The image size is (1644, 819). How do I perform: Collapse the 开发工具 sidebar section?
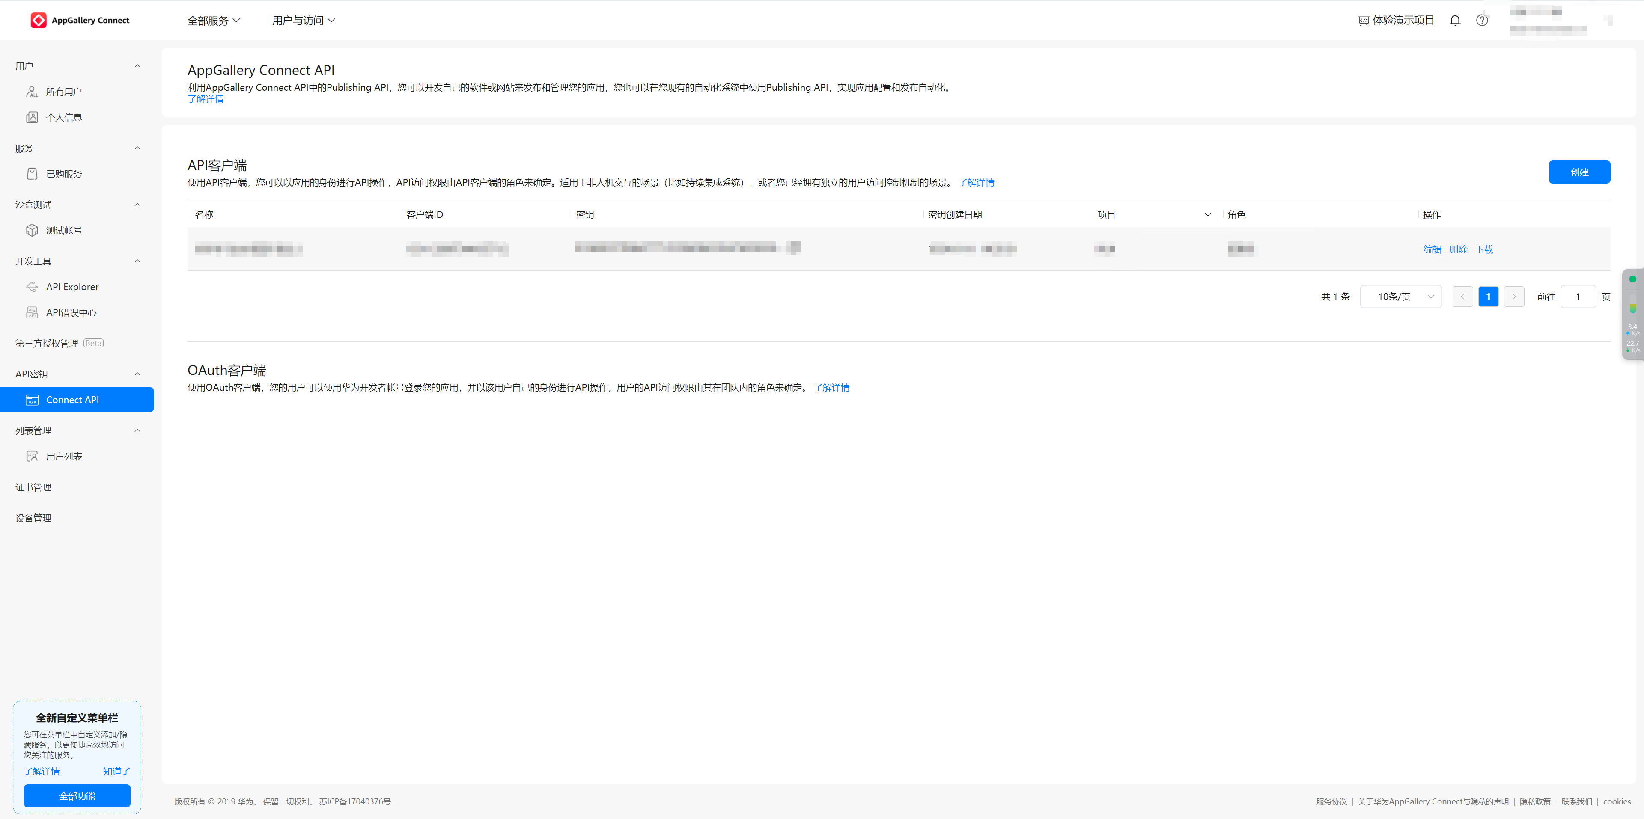(x=137, y=261)
